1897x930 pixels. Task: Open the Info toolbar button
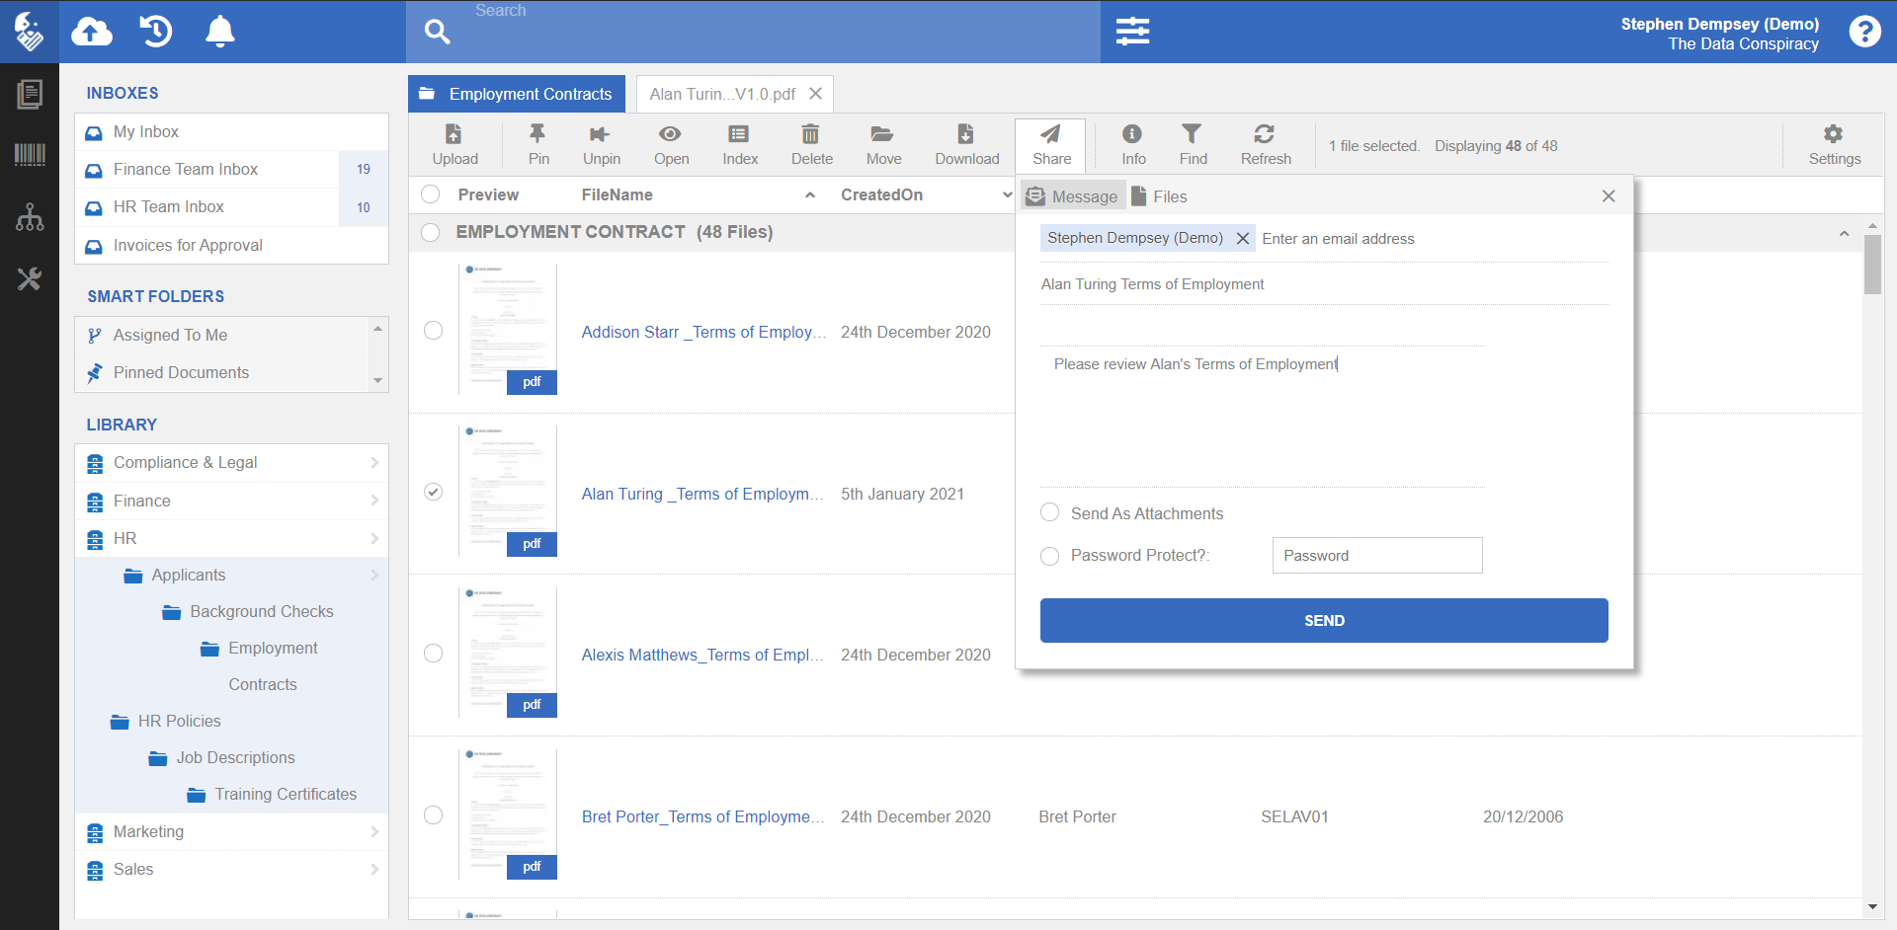pyautogui.click(x=1133, y=144)
